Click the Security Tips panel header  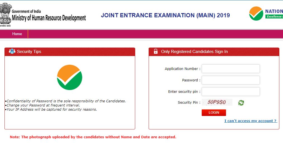pyautogui.click(x=70, y=52)
